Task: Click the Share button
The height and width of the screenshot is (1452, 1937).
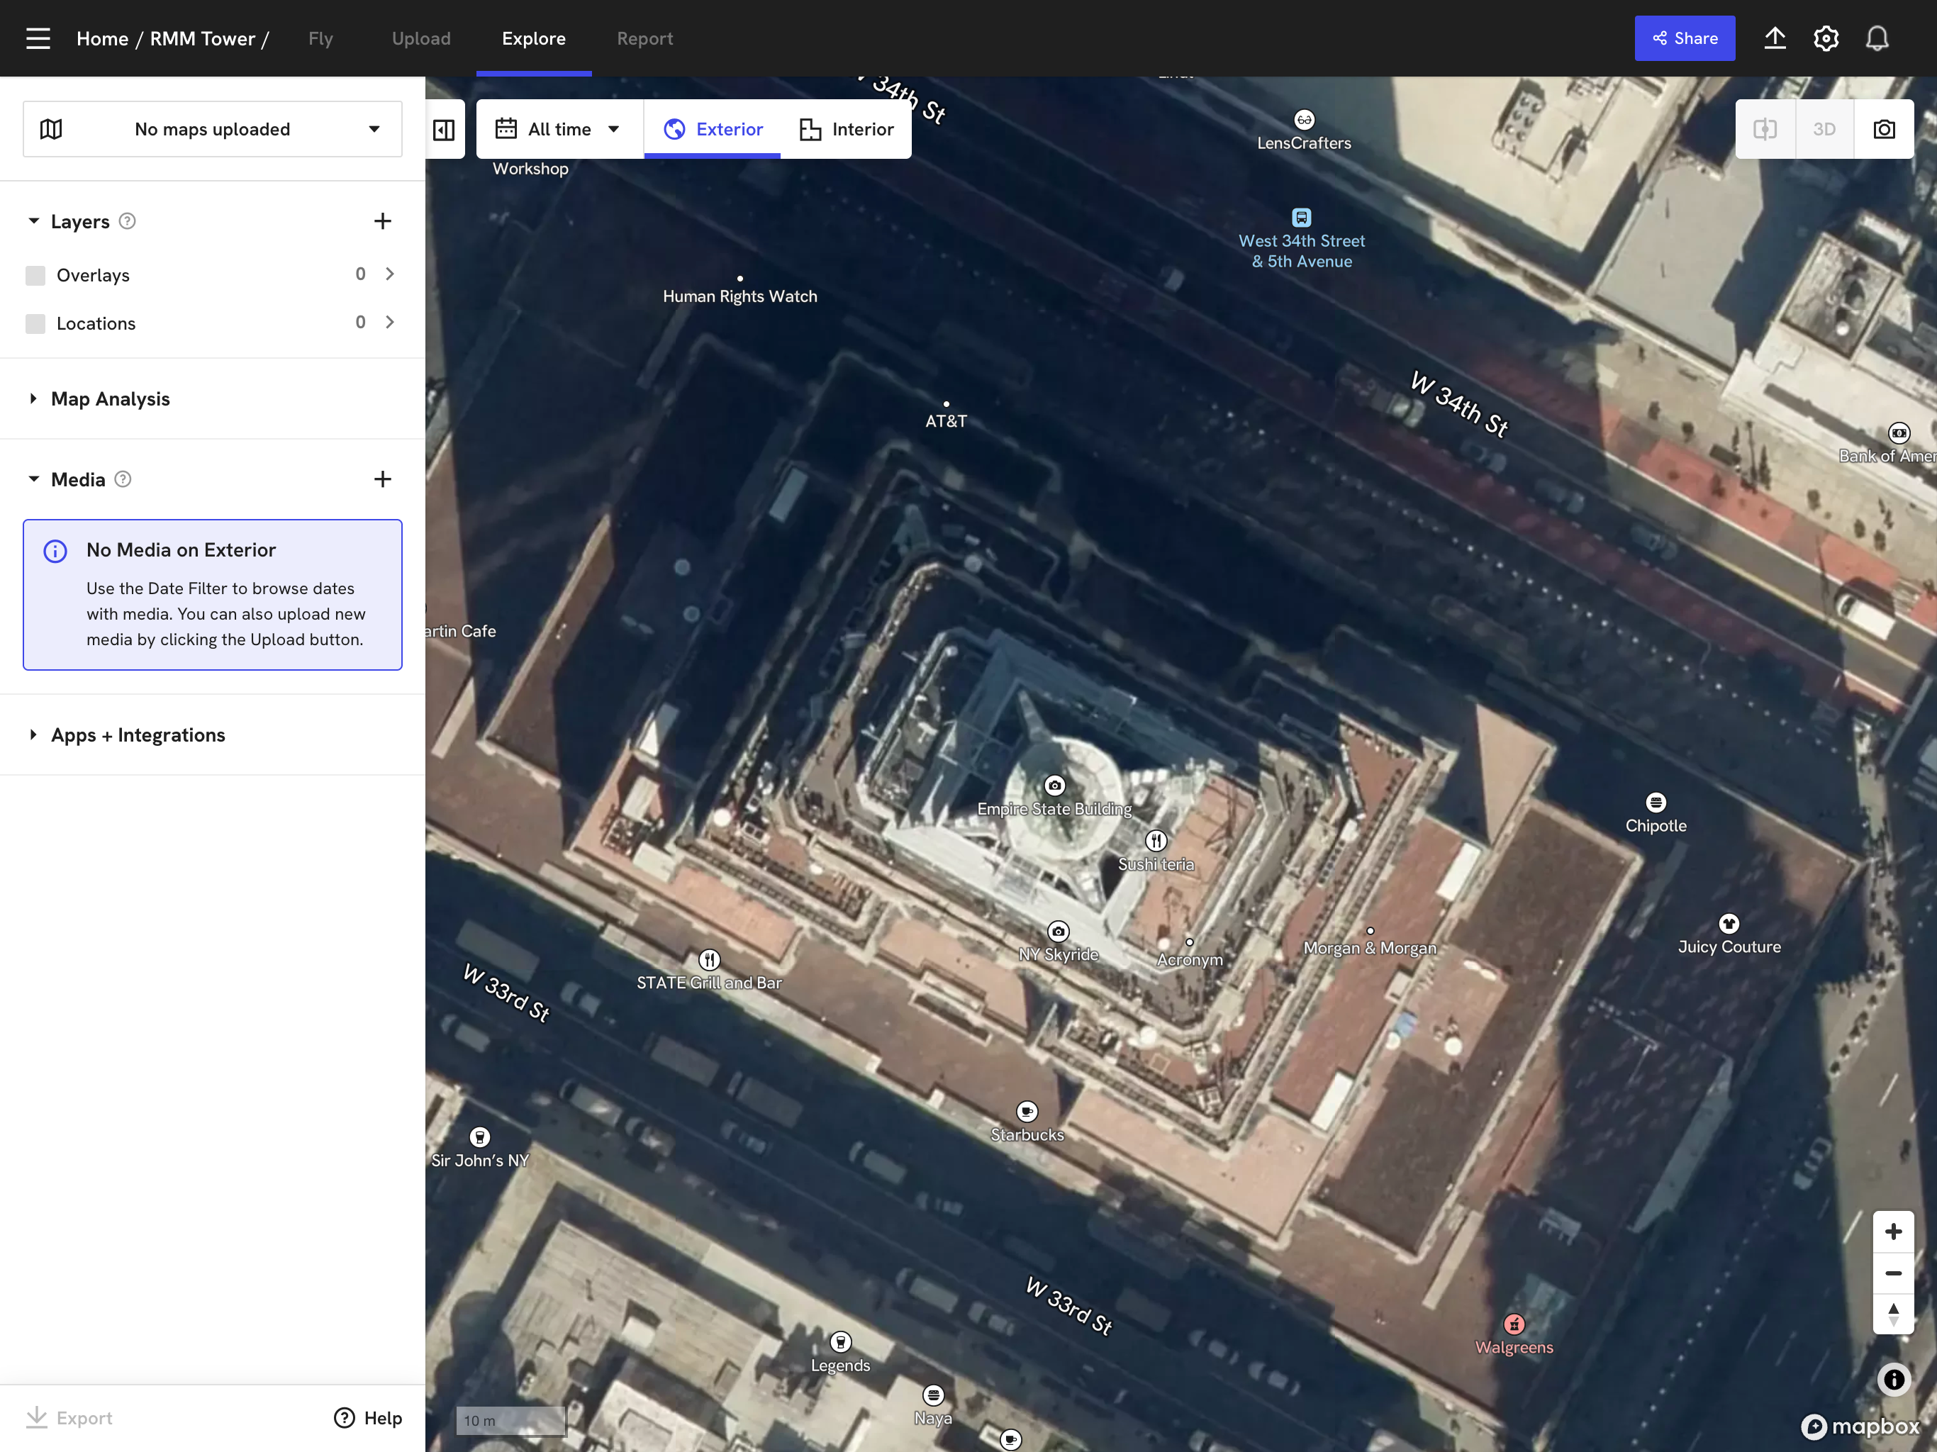Action: coord(1683,38)
